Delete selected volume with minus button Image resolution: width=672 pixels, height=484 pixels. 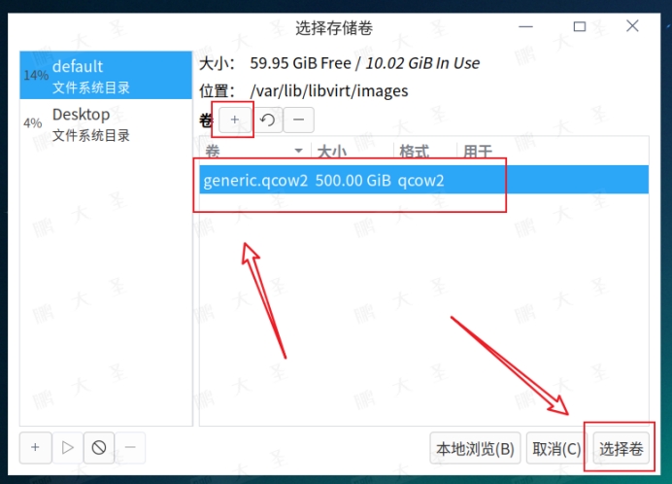[299, 120]
